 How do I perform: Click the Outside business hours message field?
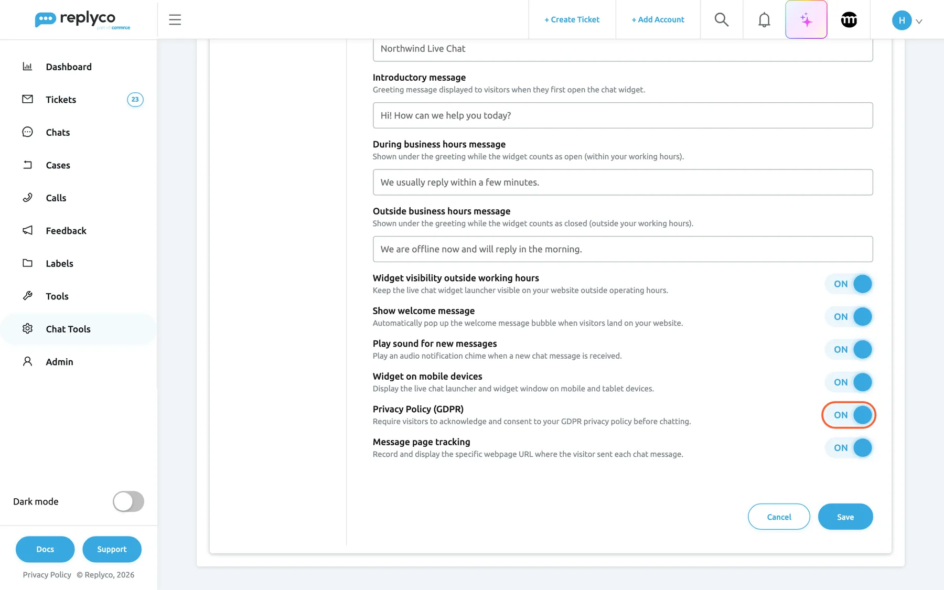(x=623, y=249)
